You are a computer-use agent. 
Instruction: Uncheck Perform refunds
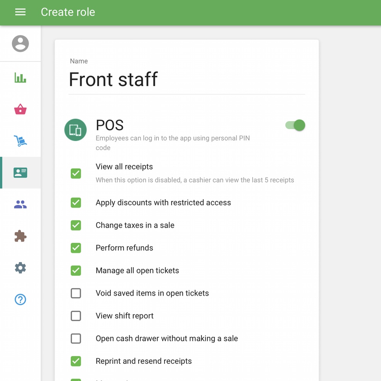[76, 248]
